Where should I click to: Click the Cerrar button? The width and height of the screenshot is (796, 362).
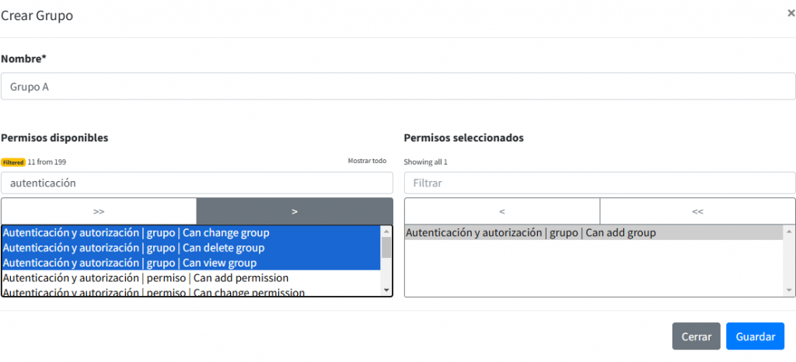click(x=696, y=336)
